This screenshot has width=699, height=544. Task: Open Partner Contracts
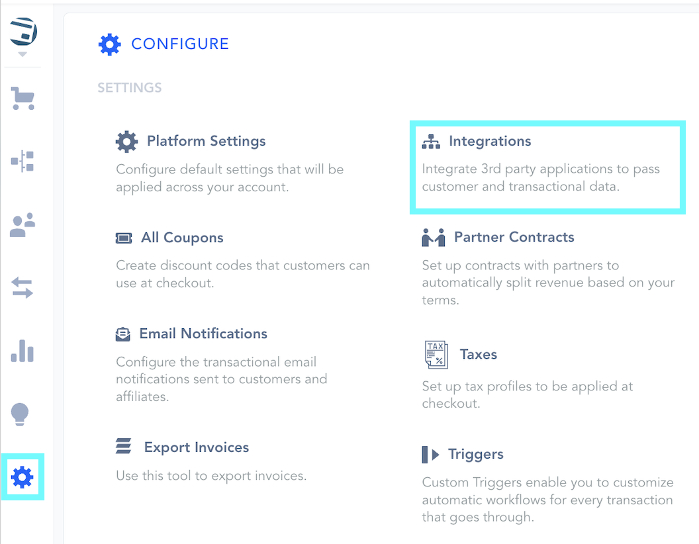(514, 237)
